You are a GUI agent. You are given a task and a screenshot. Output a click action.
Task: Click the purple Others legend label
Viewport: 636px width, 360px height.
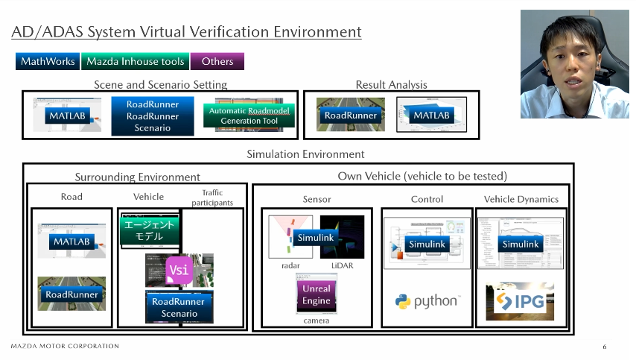(217, 61)
